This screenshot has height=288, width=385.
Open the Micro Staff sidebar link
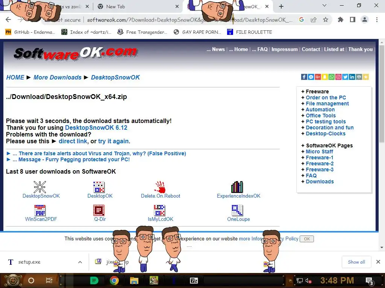click(x=319, y=151)
